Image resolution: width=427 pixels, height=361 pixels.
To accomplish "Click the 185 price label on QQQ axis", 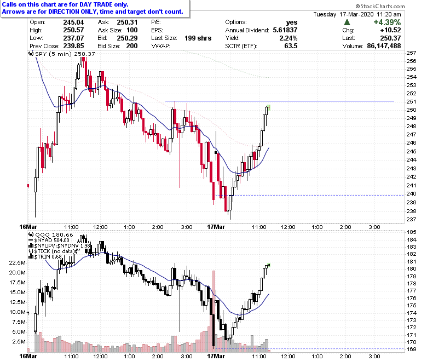I will tap(411, 232).
